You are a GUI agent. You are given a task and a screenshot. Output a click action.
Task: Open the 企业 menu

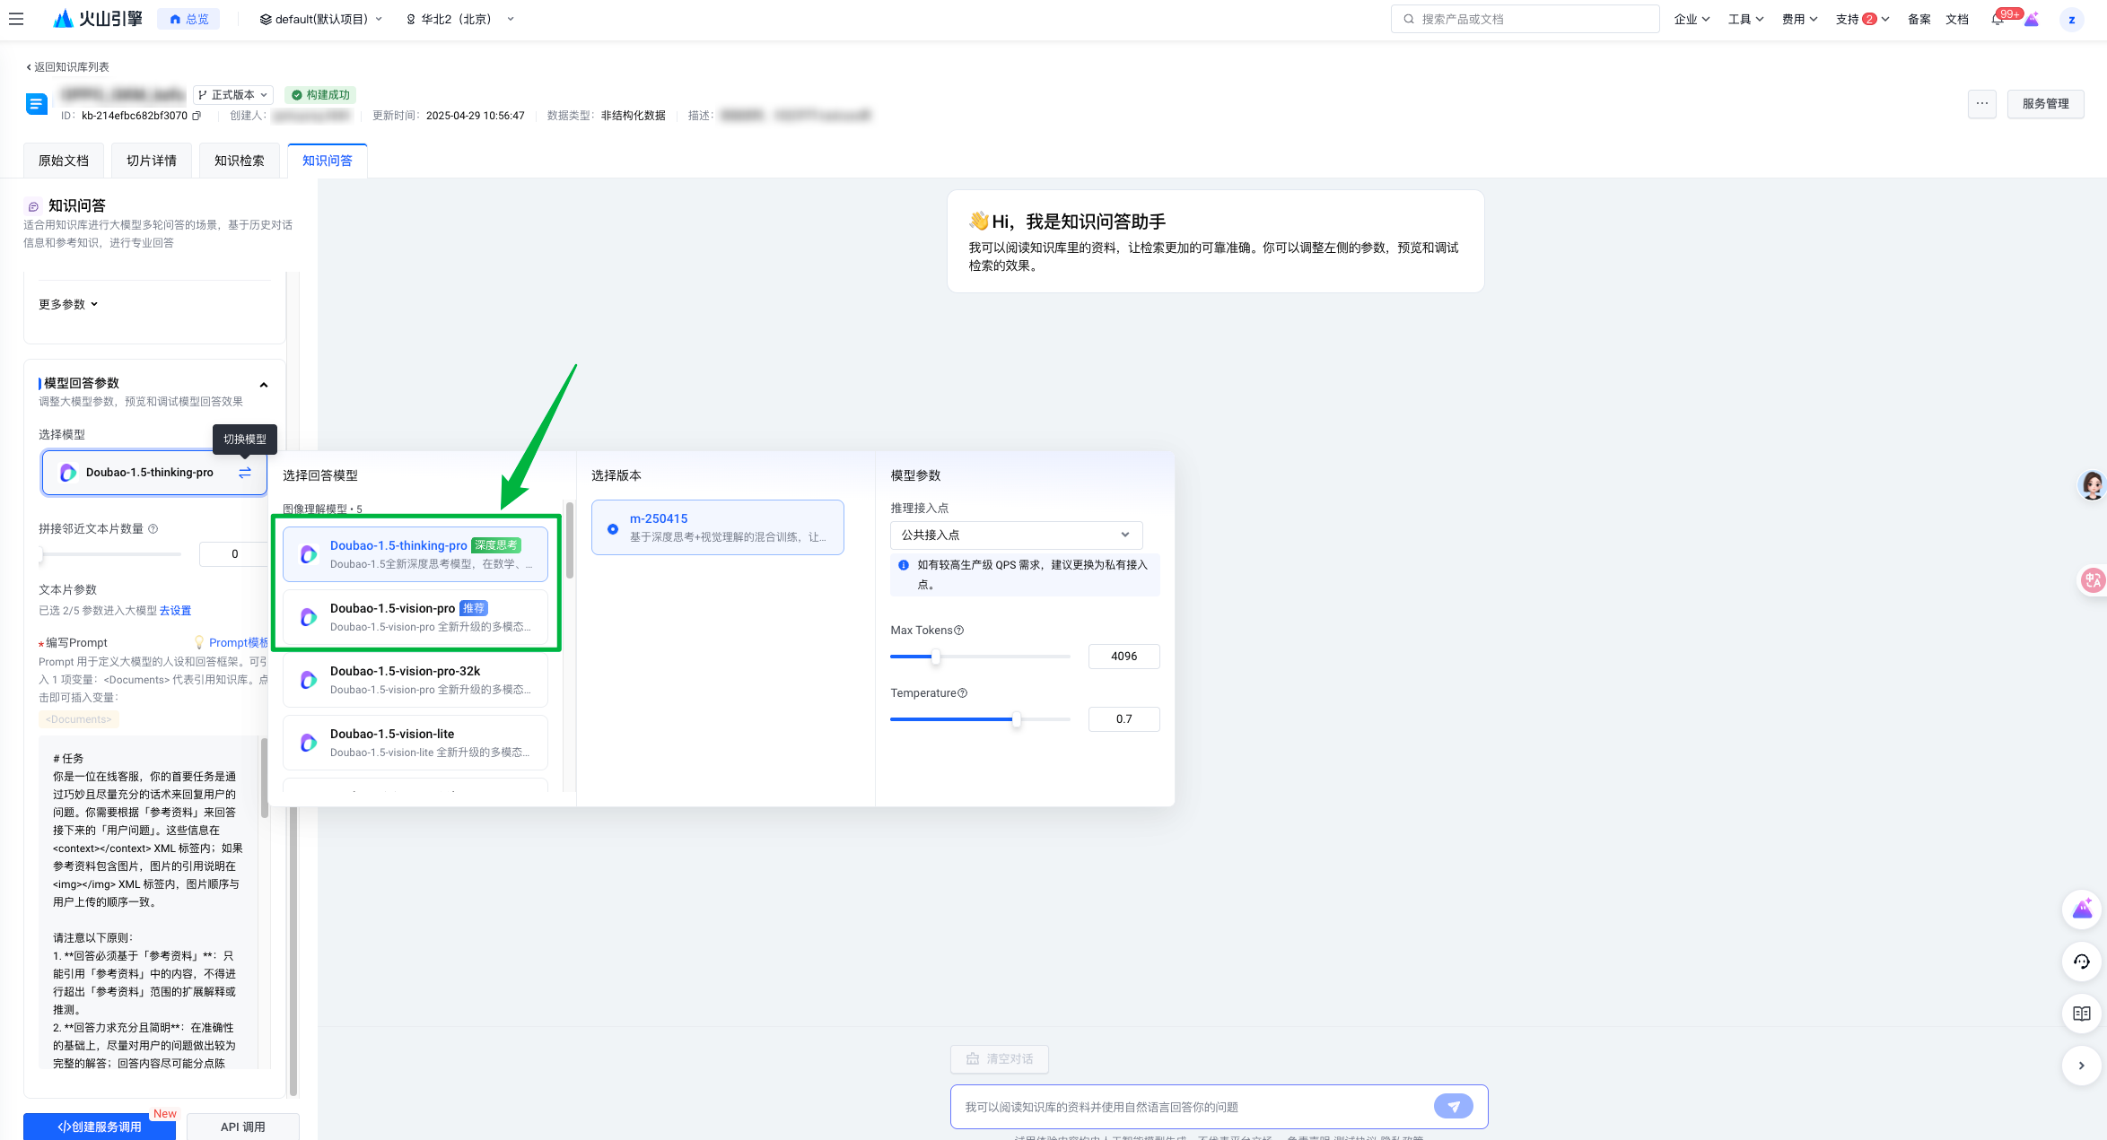pos(1692,19)
